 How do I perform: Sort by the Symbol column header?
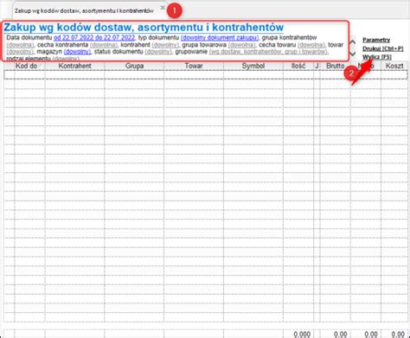pyautogui.click(x=253, y=66)
